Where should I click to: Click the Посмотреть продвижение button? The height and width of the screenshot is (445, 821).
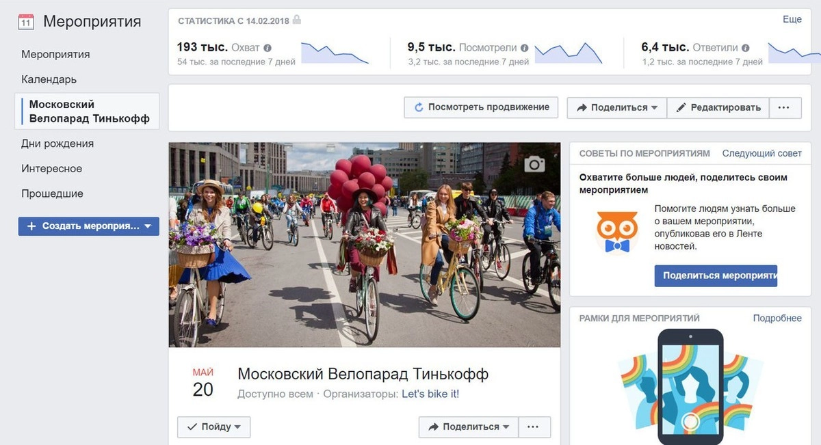tap(481, 107)
